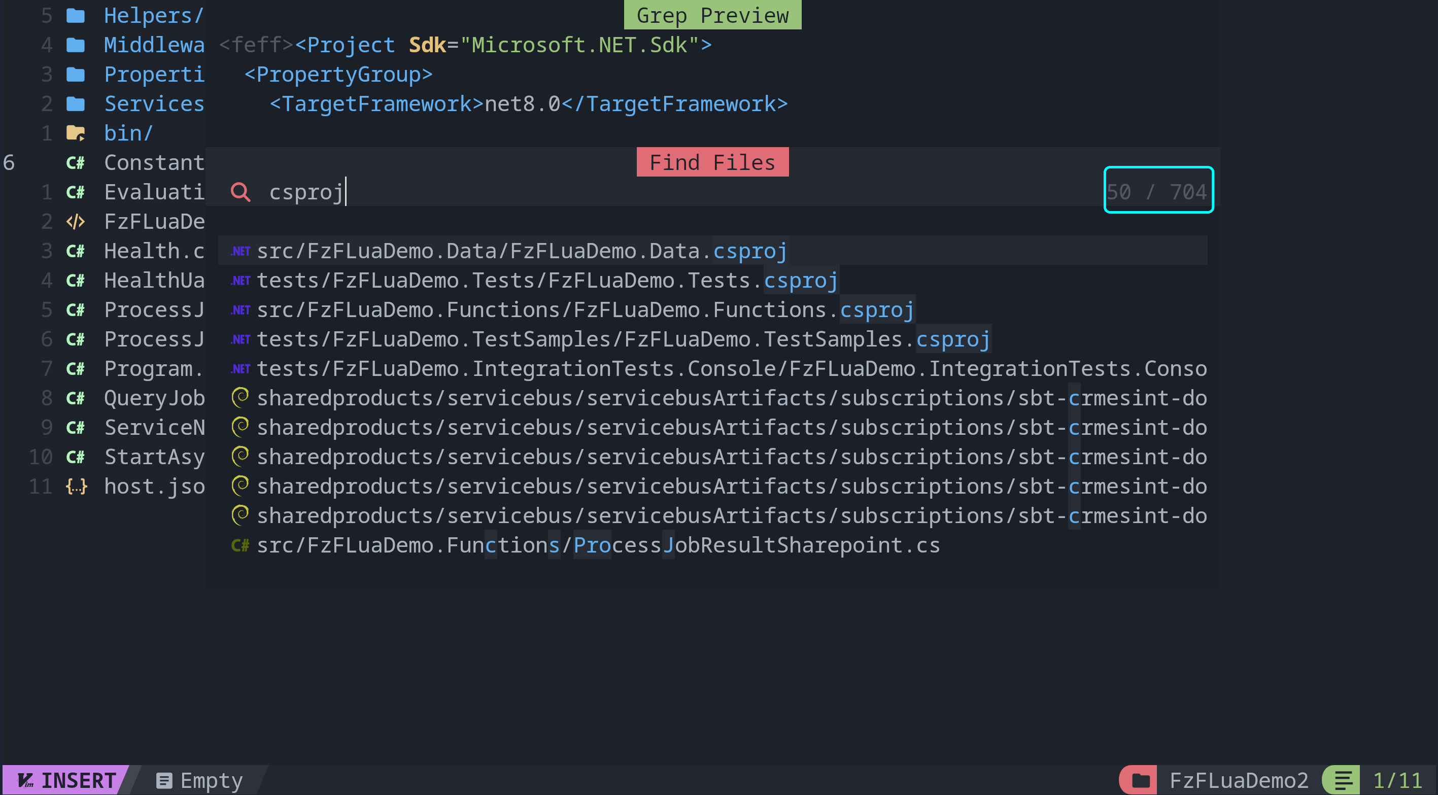Image resolution: width=1438 pixels, height=795 pixels.
Task: Open the Services directory entry
Action: point(154,104)
